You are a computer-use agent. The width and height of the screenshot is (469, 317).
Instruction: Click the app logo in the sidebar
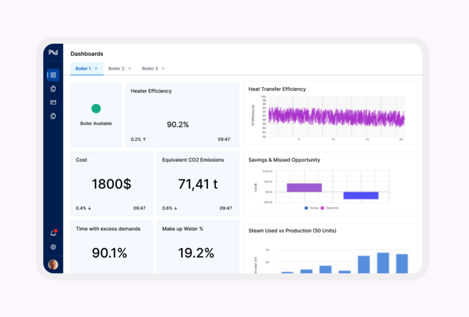pos(53,53)
